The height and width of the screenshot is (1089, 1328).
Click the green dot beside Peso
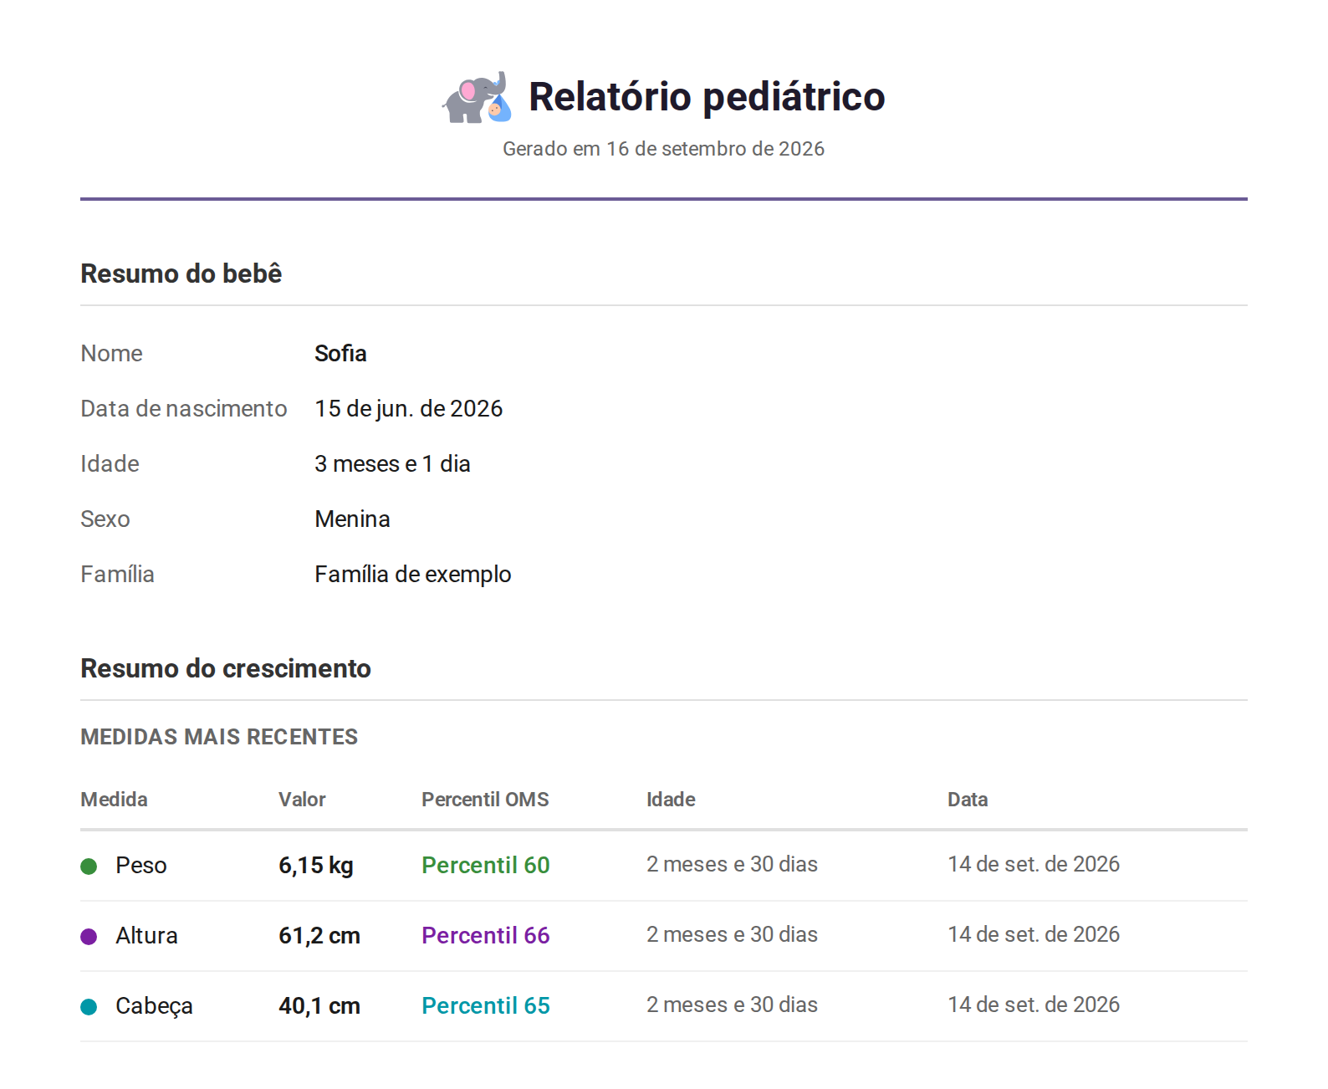tap(89, 866)
